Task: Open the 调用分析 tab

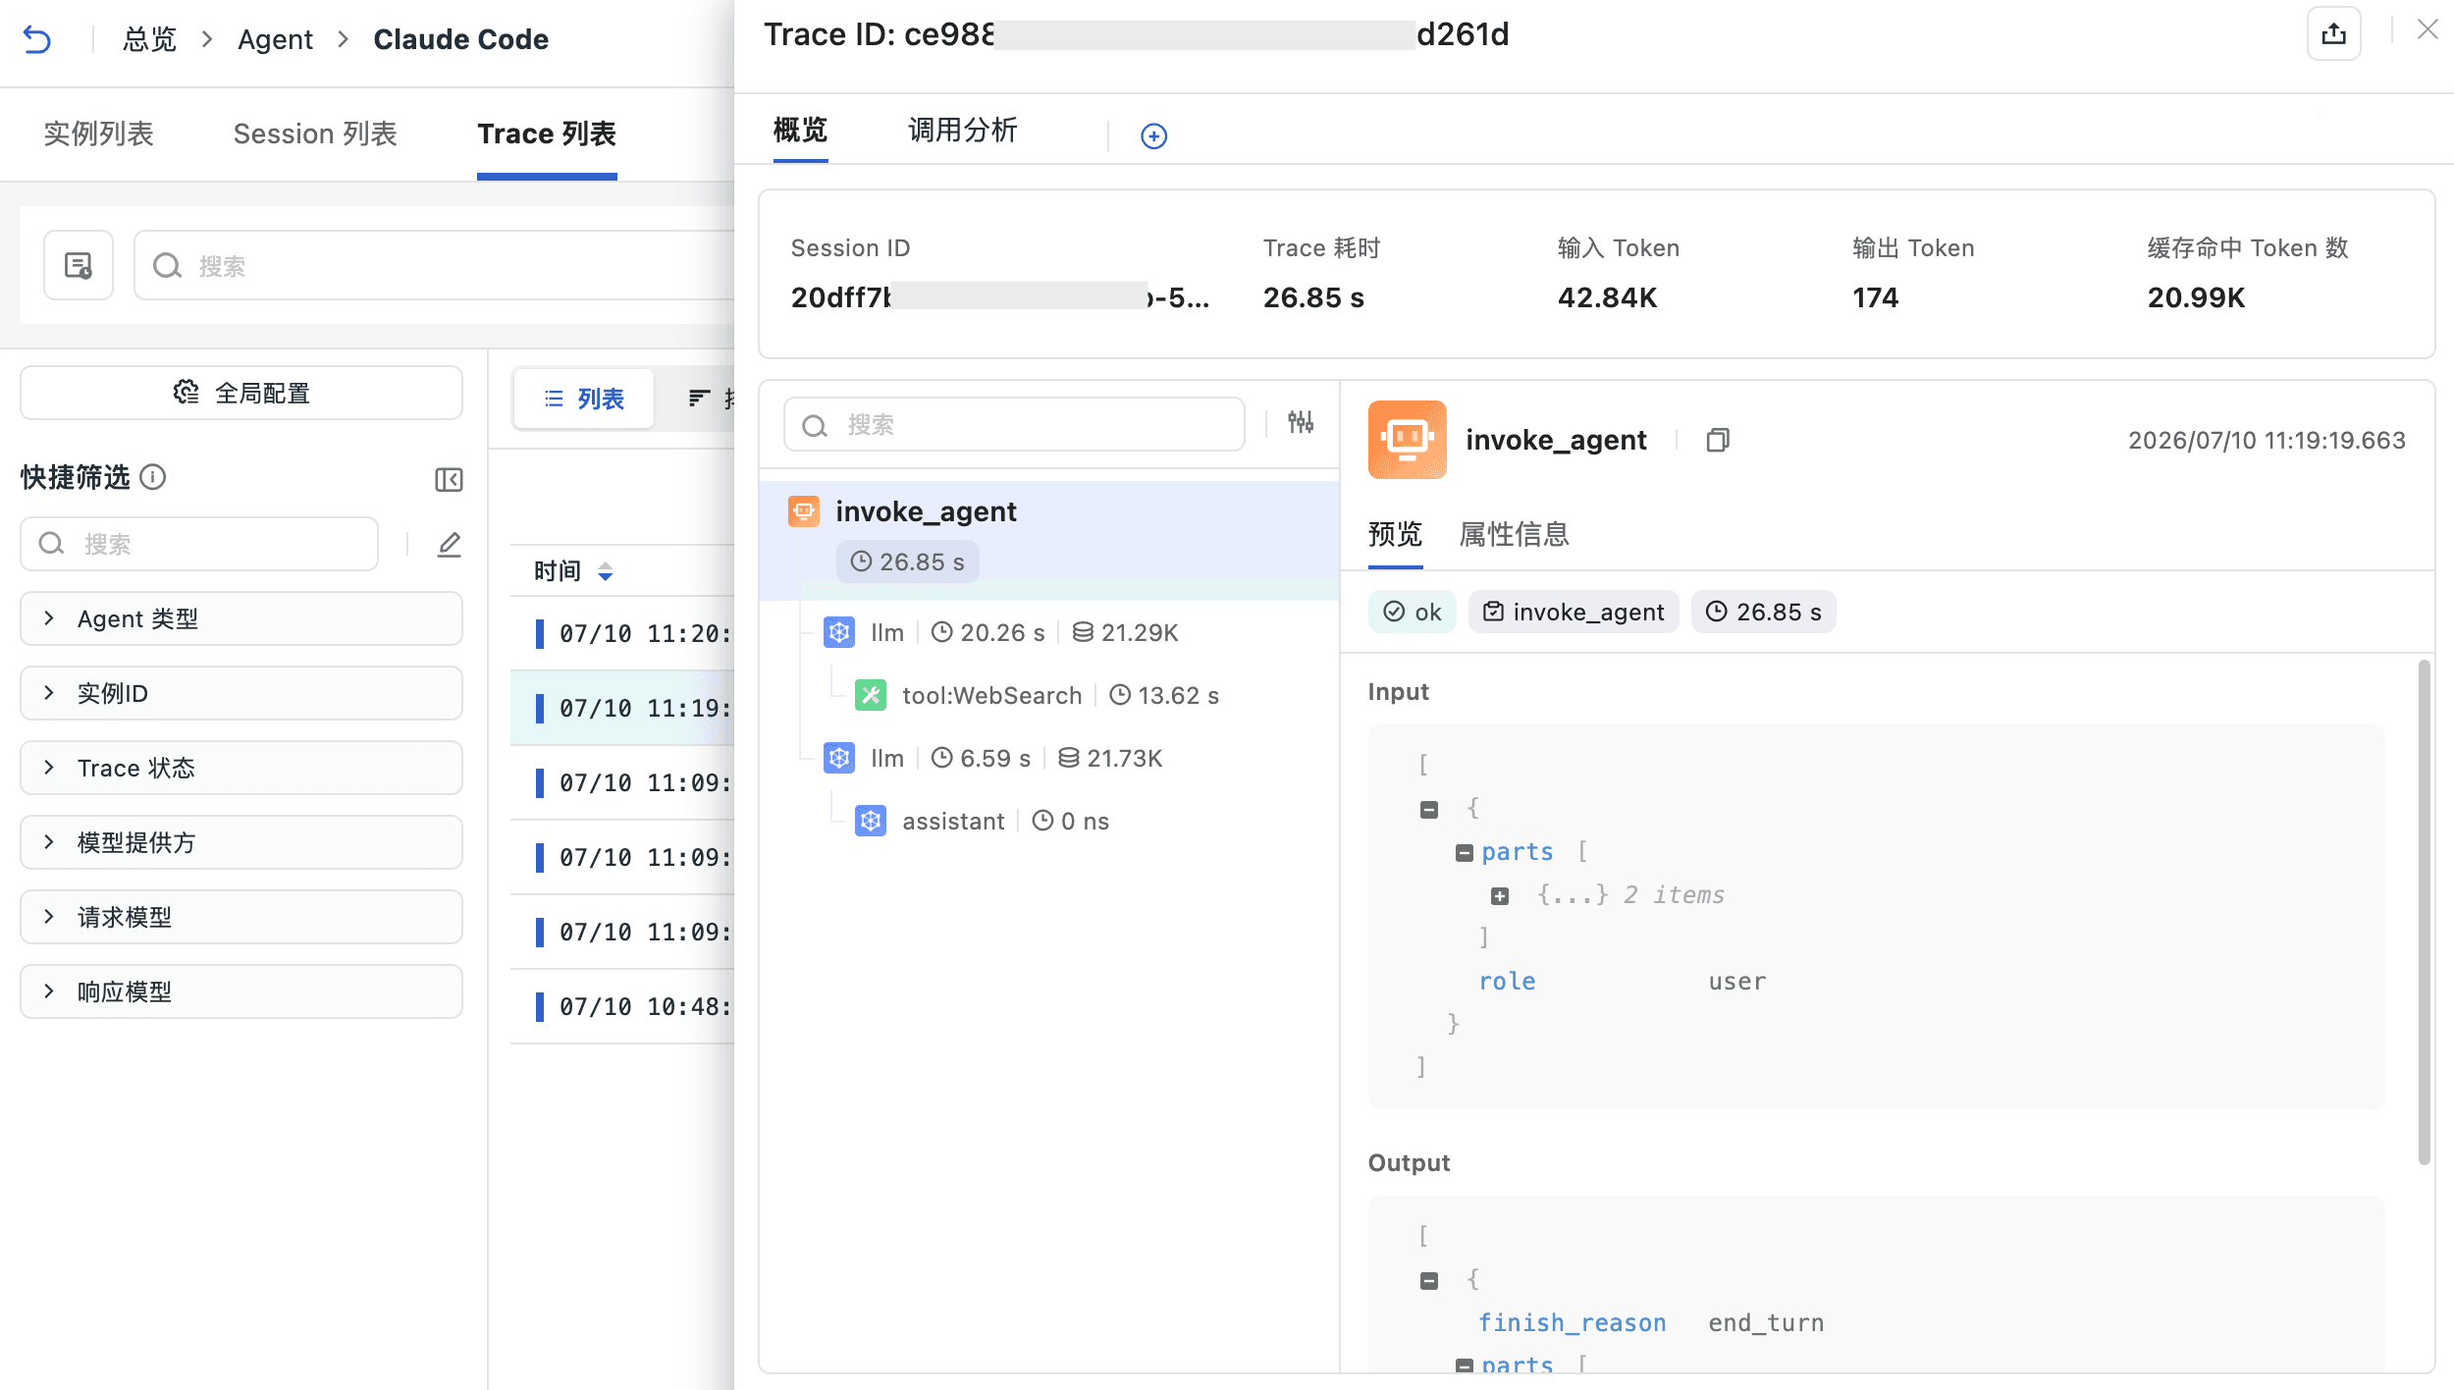Action: coord(962,130)
